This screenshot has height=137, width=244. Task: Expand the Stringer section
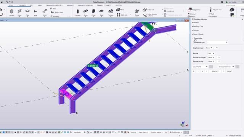click(x=196, y=30)
